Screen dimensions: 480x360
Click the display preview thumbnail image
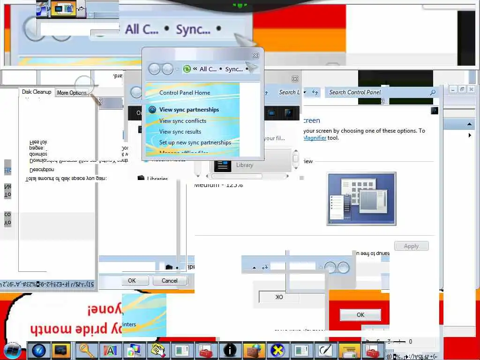[x=361, y=199]
